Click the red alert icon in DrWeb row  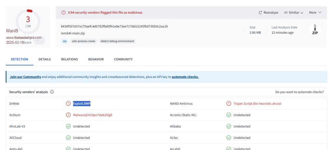coord(68,104)
